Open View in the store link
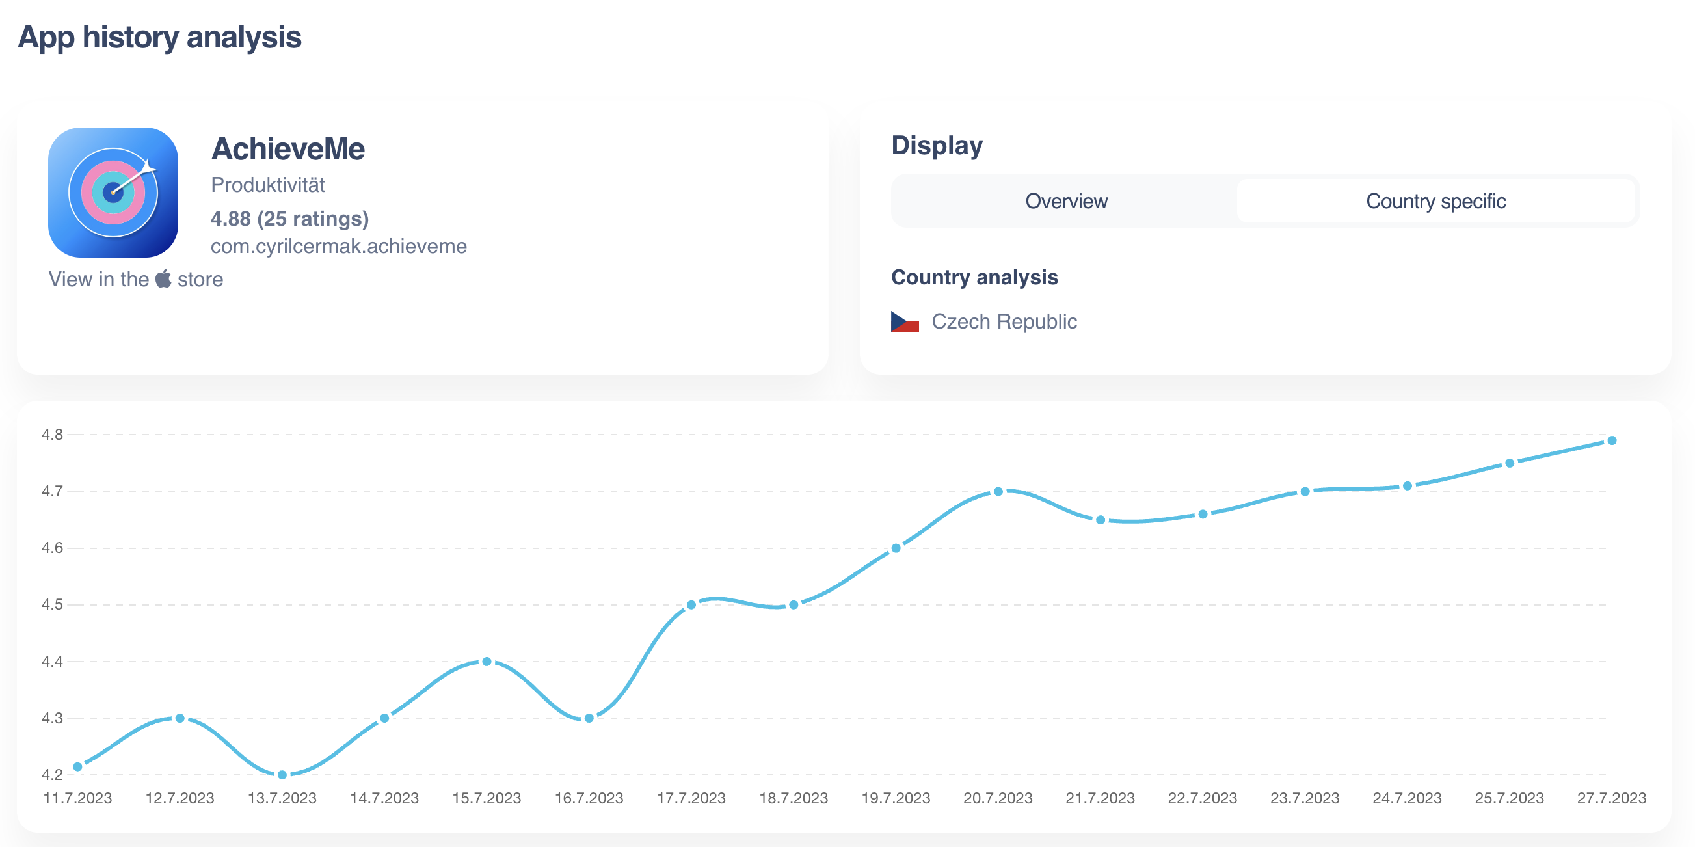The width and height of the screenshot is (1695, 847). 135,279
